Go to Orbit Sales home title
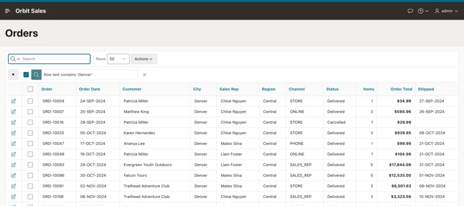Viewport: 464px width, 206px height. (31, 11)
